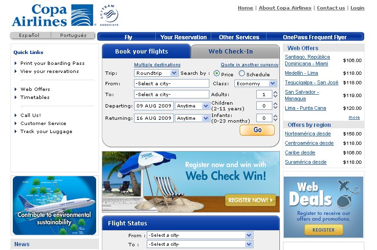Open Caribe desde offer
This screenshot has height=250, width=377.
(x=300, y=152)
